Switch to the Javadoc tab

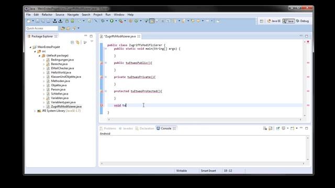click(126, 128)
